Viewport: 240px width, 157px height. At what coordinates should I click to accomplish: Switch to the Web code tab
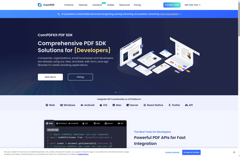(50, 123)
